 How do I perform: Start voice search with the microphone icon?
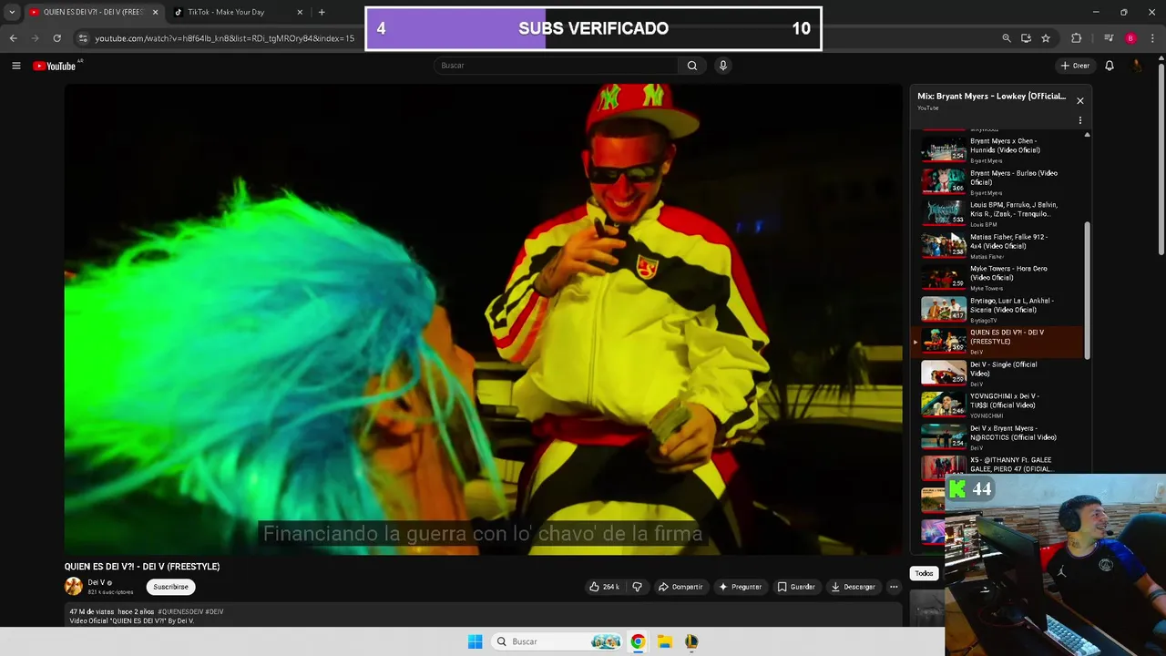[x=723, y=66]
